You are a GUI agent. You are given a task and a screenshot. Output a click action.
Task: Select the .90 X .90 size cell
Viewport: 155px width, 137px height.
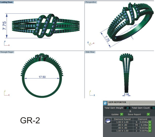(122, 128)
